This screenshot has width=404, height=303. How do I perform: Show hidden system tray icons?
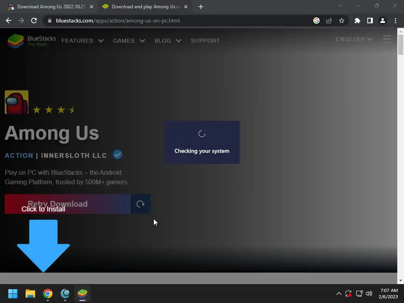[x=339, y=294]
